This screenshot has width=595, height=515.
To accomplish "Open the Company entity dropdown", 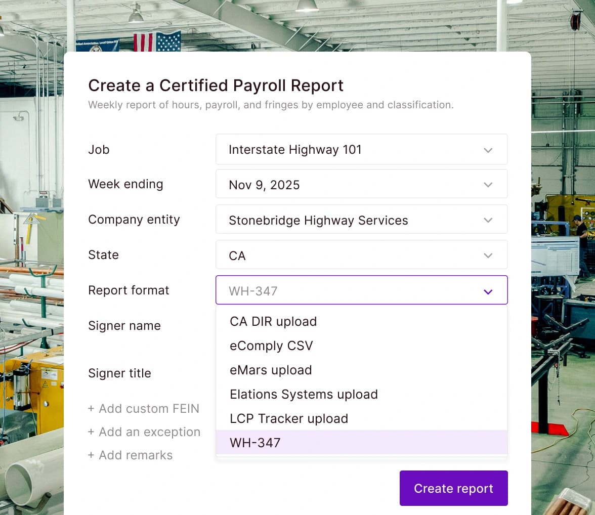I will tap(361, 220).
